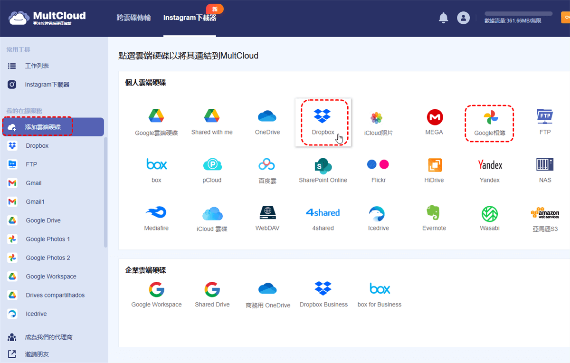Screen dimensions: 570x363
Task: Add the box personal cloud icon
Action: pyautogui.click(x=156, y=164)
